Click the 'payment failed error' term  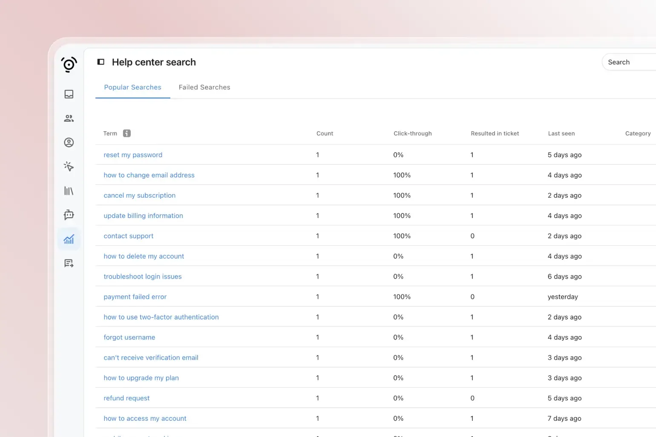tap(135, 297)
